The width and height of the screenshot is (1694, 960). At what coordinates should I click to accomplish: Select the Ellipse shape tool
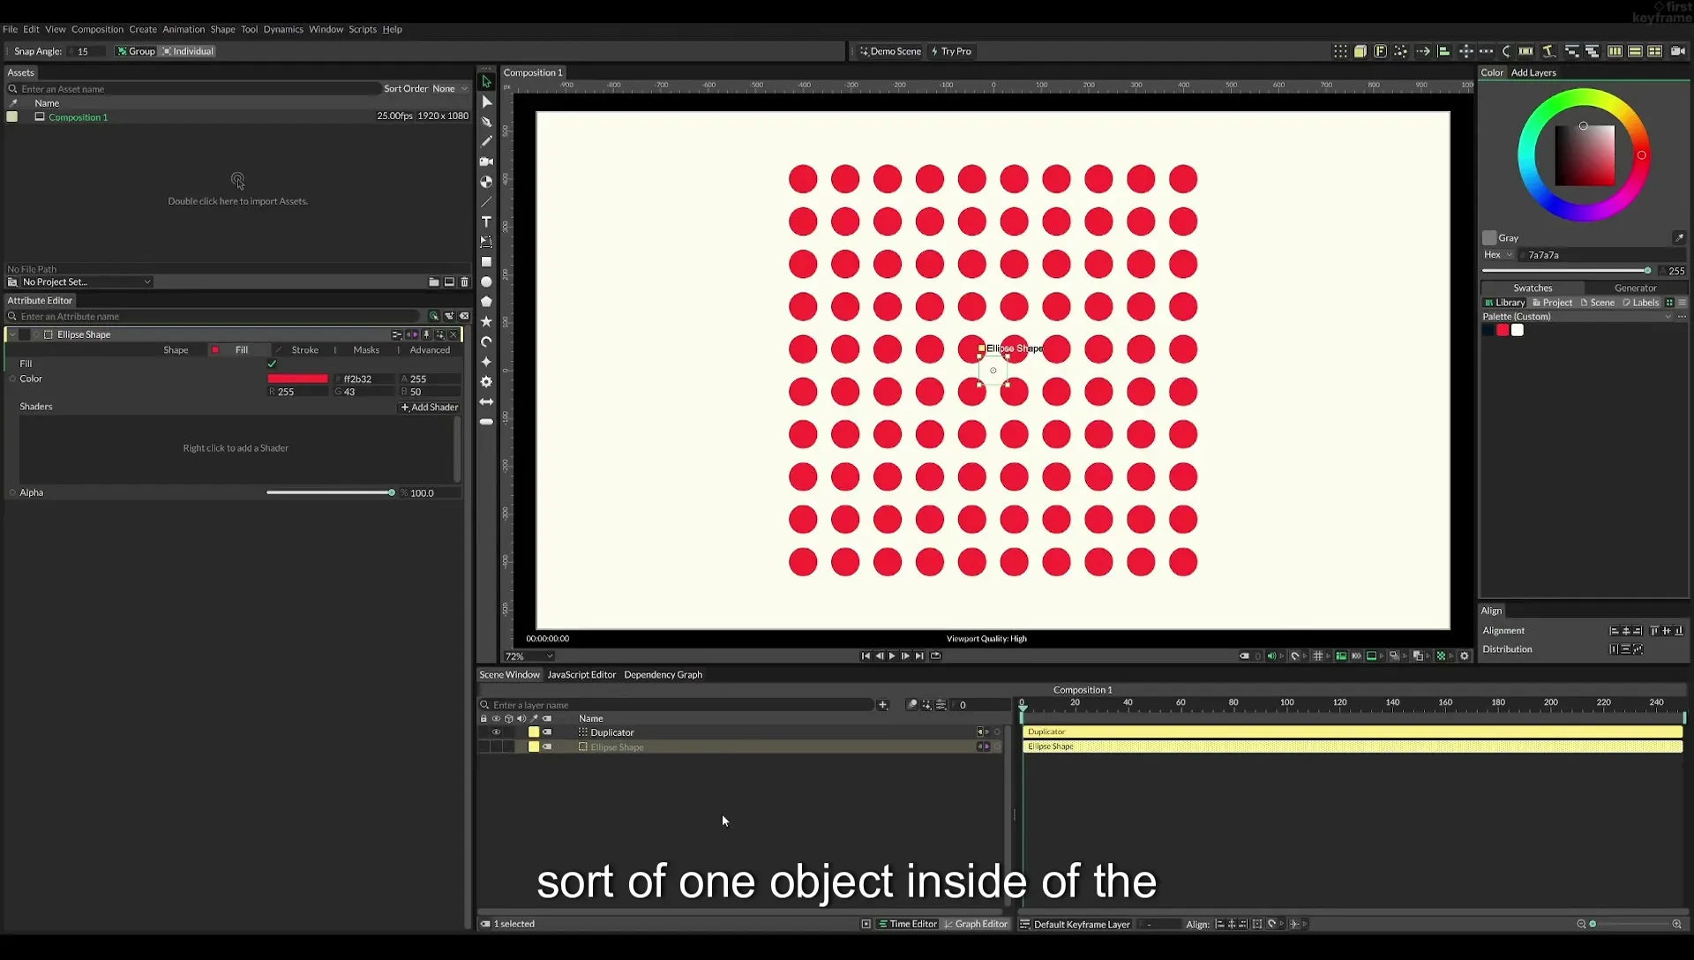486,282
